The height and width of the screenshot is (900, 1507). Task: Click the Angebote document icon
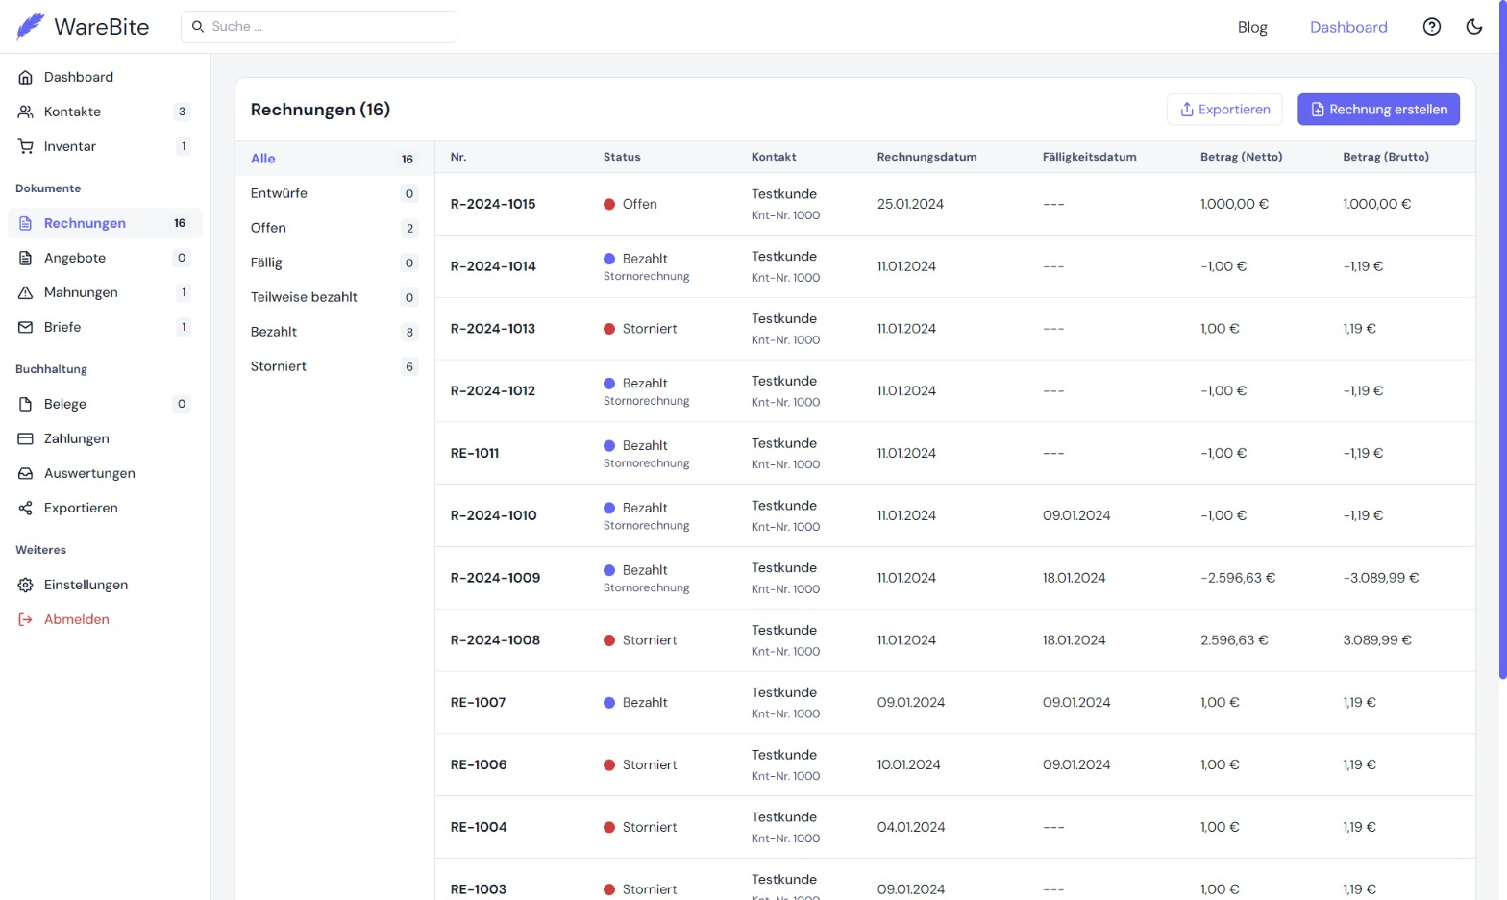(x=26, y=258)
